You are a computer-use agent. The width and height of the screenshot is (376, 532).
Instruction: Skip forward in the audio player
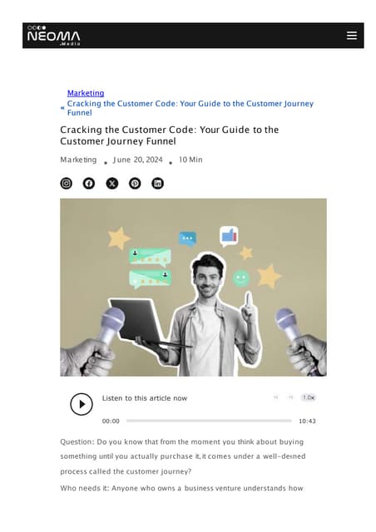[x=290, y=397]
